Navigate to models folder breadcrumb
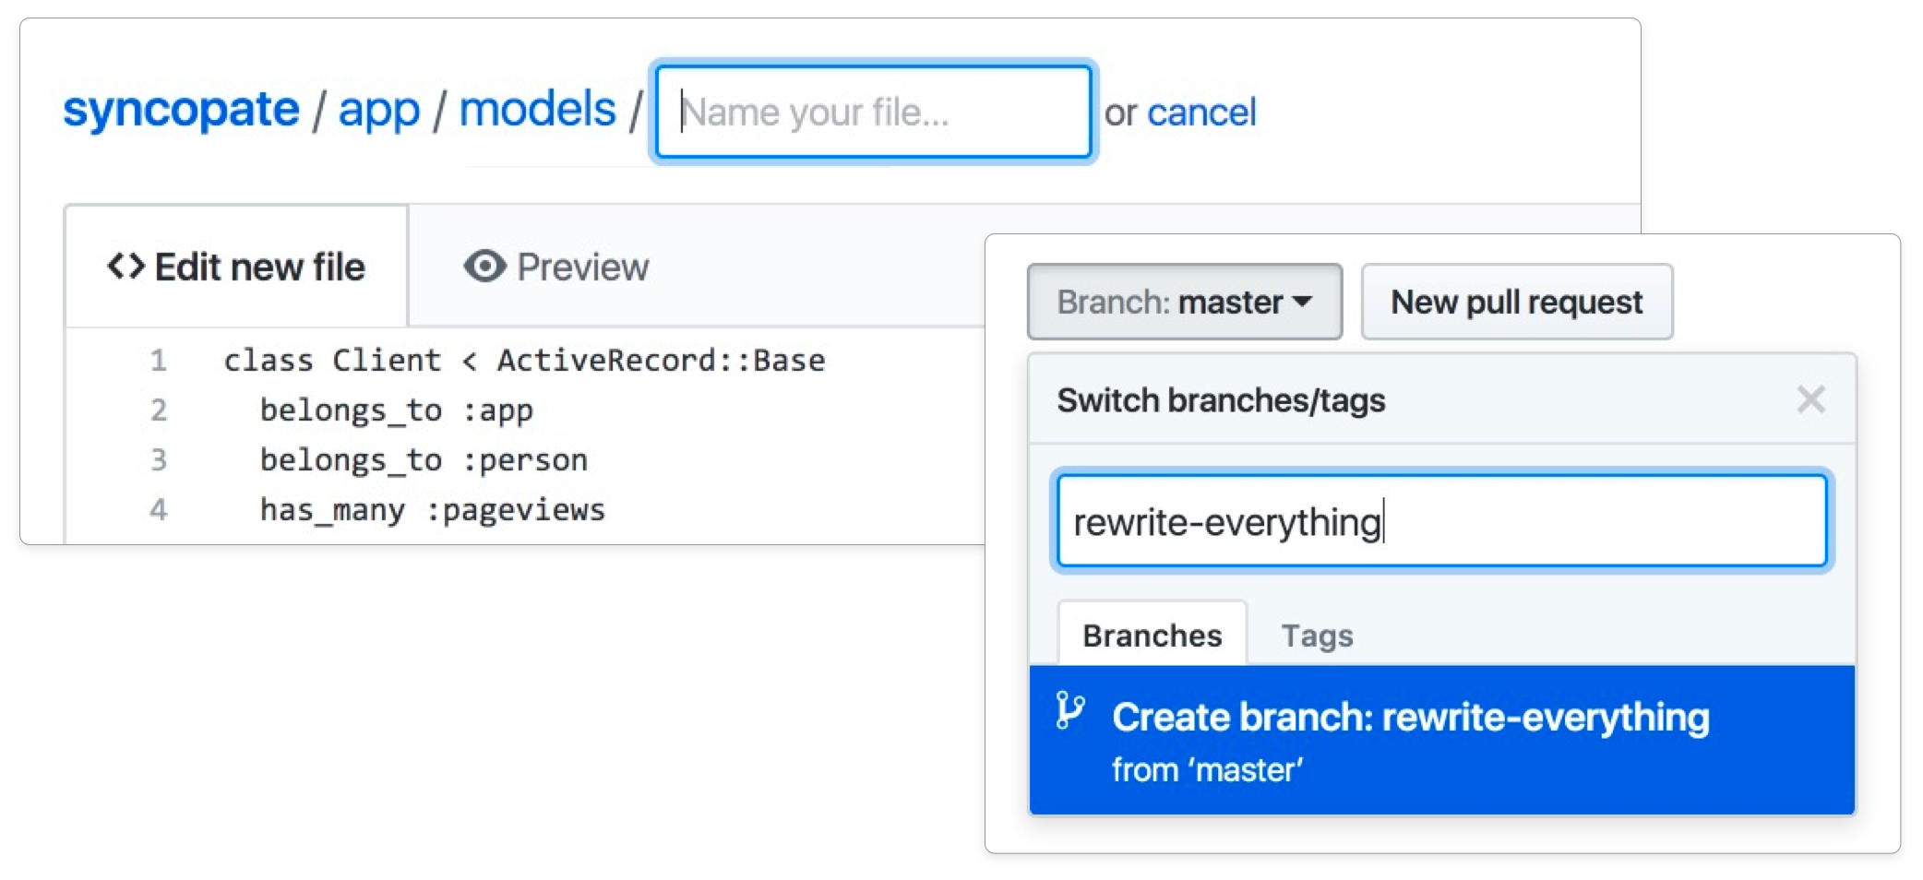This screenshot has width=1923, height=880. tap(537, 111)
